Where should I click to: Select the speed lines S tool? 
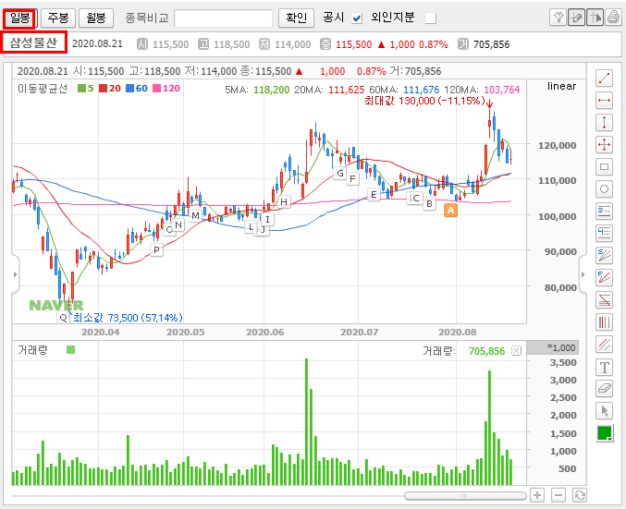coord(604,255)
